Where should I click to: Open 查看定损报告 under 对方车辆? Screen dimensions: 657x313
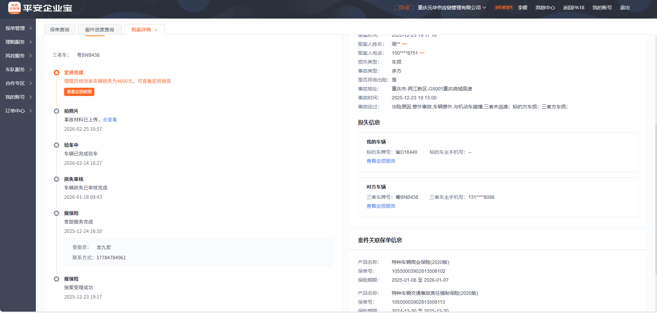(381, 206)
